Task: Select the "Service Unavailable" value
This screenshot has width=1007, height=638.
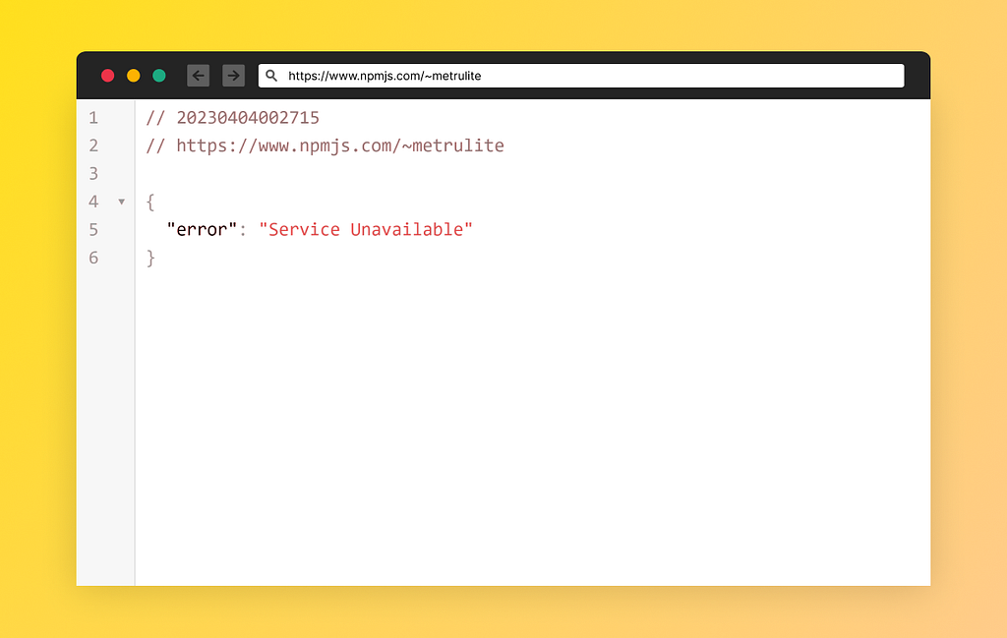Action: (366, 229)
